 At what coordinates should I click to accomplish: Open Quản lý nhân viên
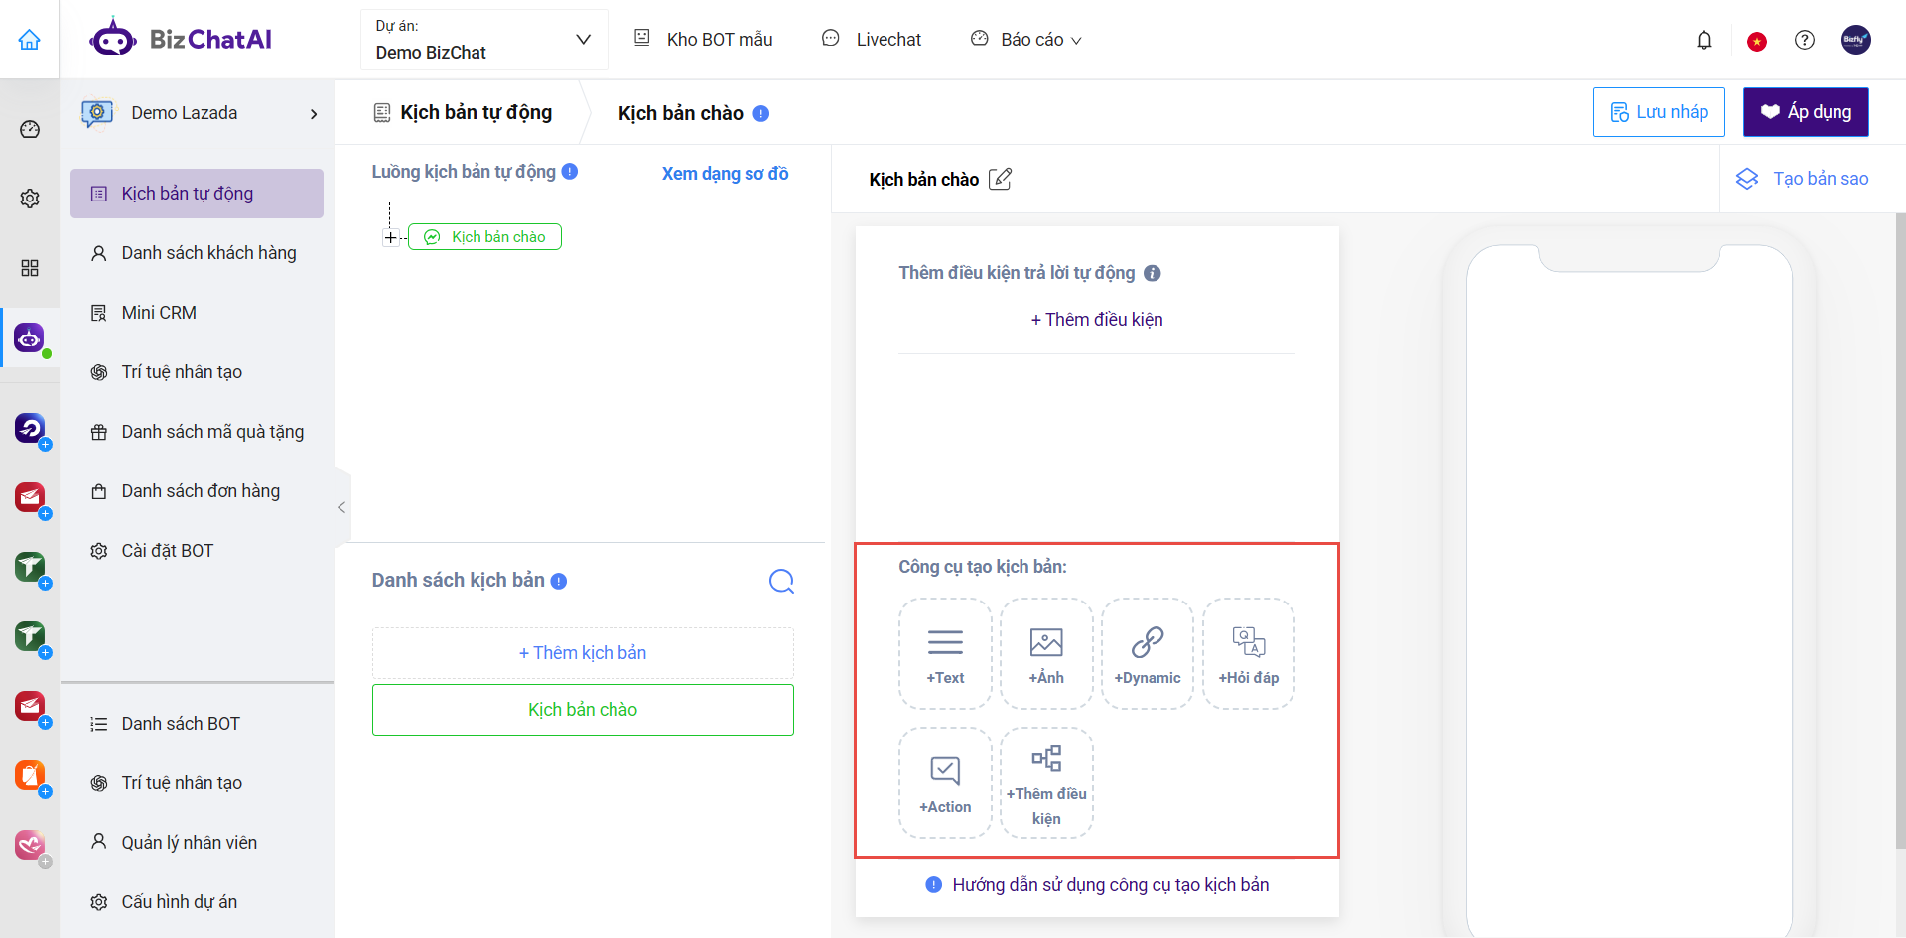pos(197,843)
